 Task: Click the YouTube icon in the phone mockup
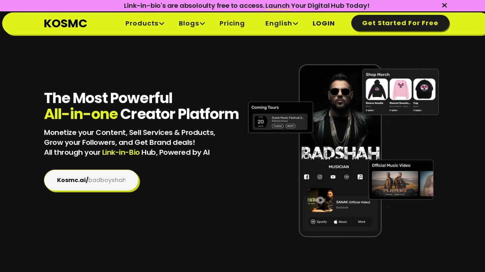(333, 177)
